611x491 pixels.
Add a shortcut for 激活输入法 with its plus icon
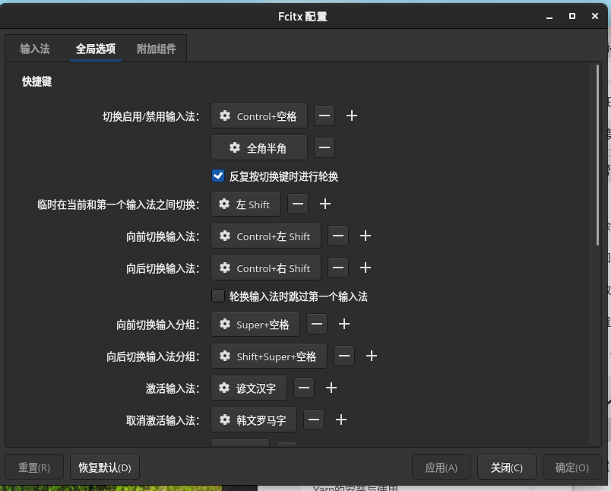pos(331,388)
